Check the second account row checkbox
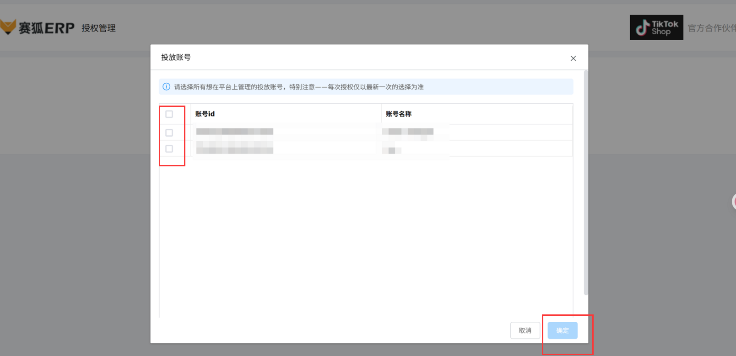736x356 pixels. tap(169, 149)
